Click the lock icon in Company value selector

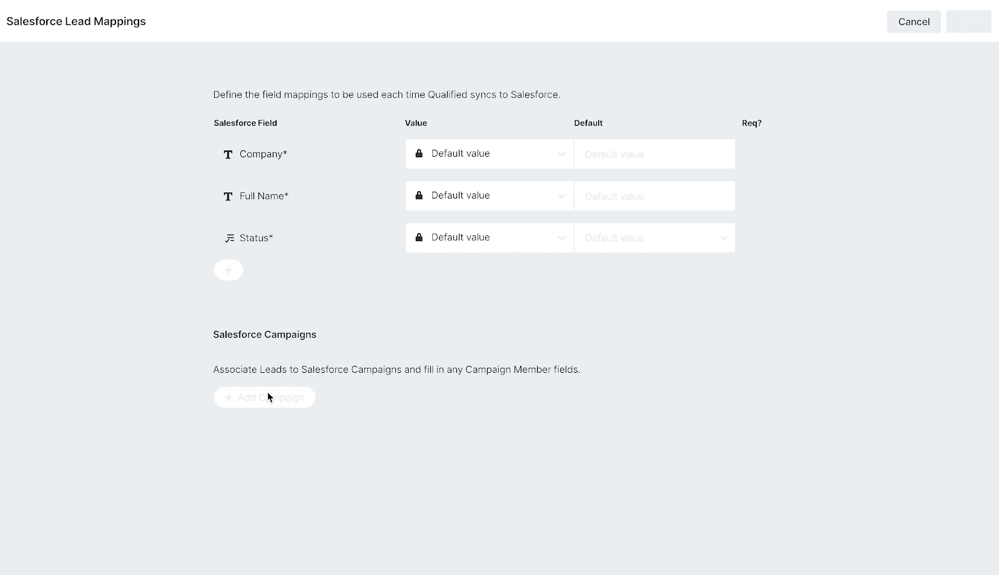click(418, 153)
